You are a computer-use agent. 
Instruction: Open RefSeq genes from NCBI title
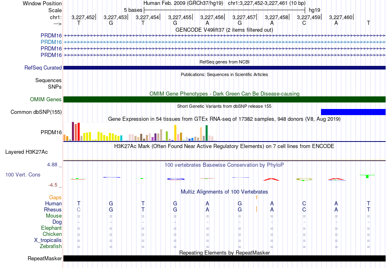224,62
